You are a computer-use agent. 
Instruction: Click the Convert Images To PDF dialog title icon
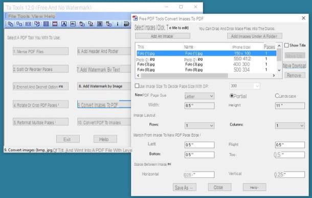pyautogui.click(x=135, y=18)
